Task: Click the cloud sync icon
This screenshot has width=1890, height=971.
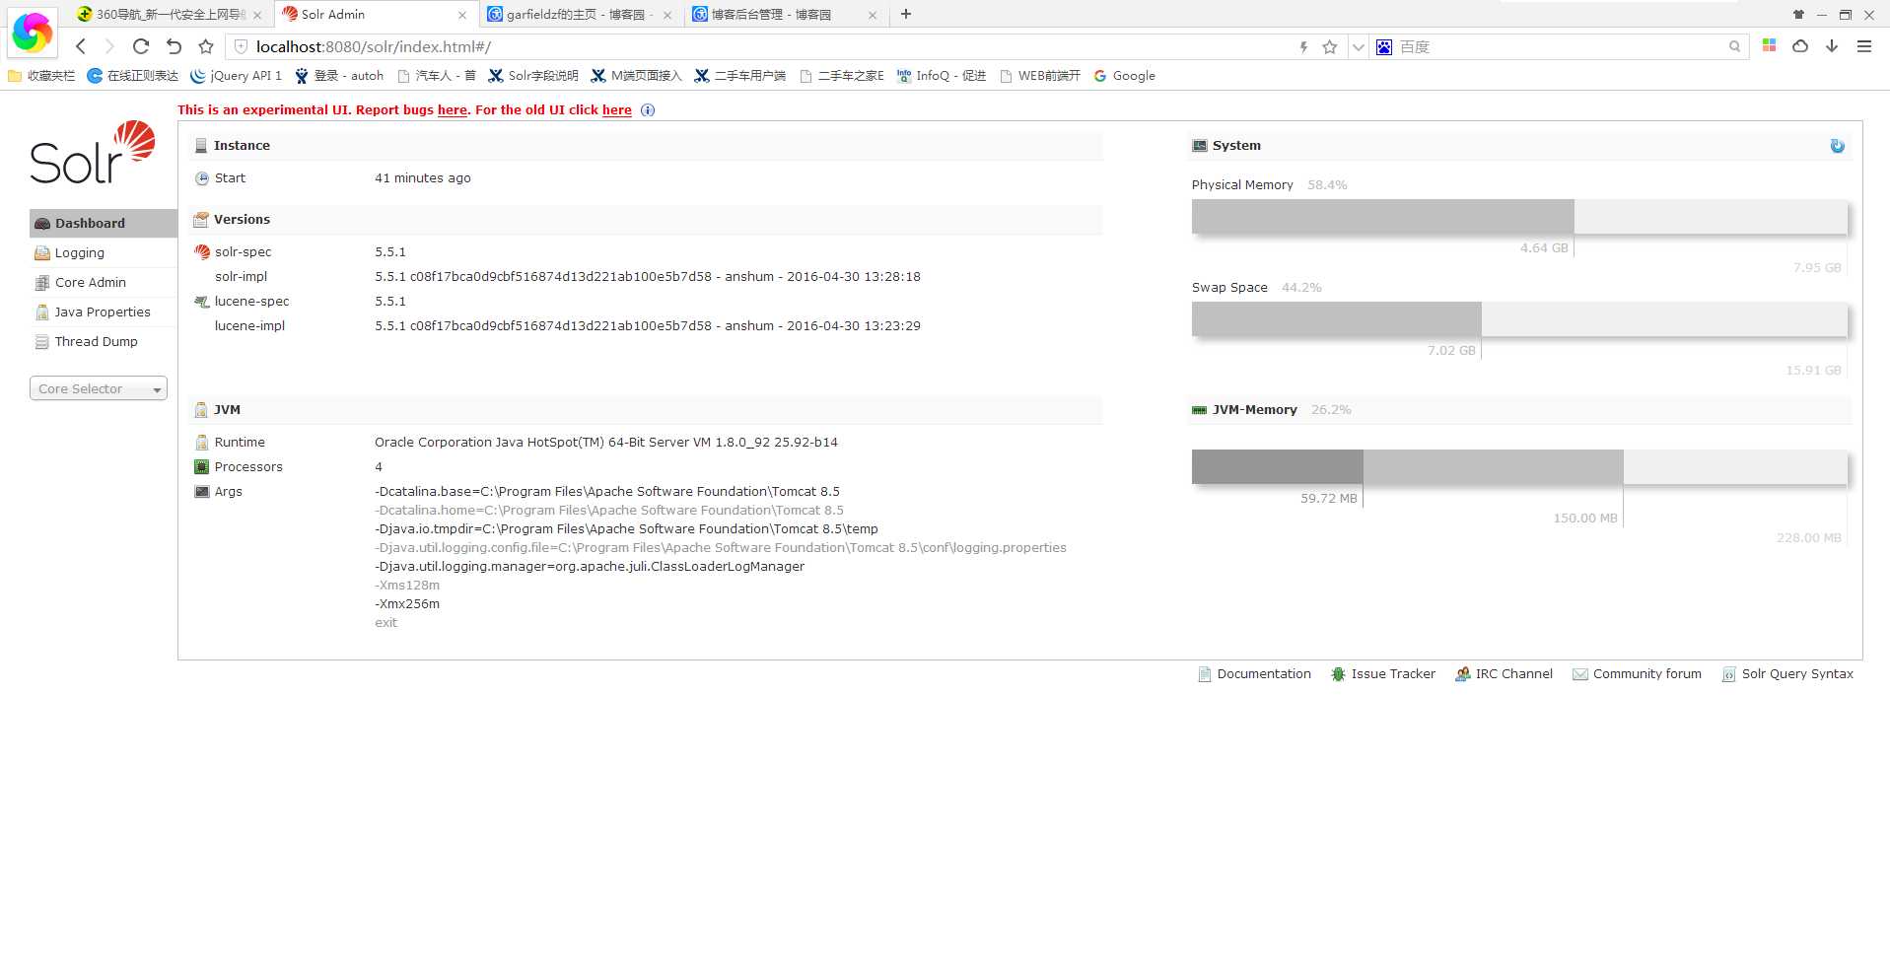Action: 1800,46
